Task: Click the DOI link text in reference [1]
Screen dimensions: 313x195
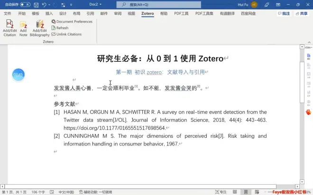Action: tap(114, 128)
